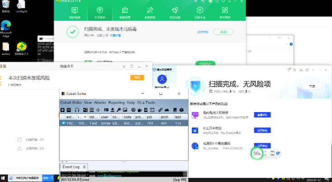Click the cube About icon in Cobalt Strike
Image resolution: width=332 pixels, height=182 pixels.
181,110
